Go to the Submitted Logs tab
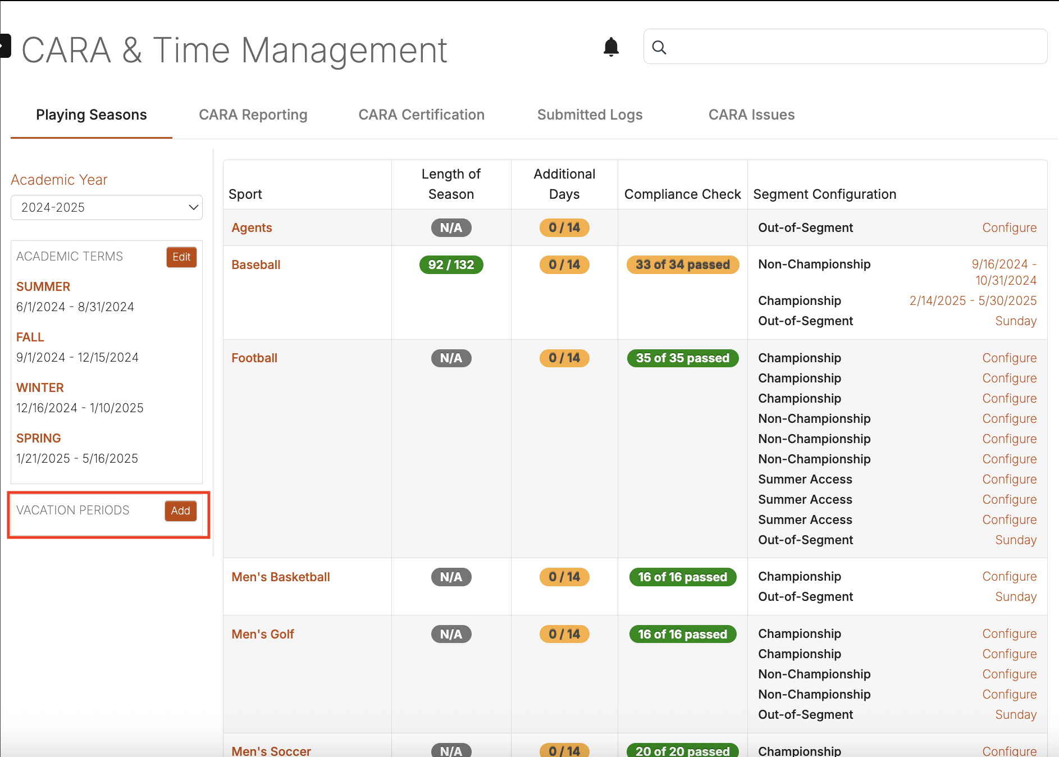The height and width of the screenshot is (757, 1059). (590, 115)
